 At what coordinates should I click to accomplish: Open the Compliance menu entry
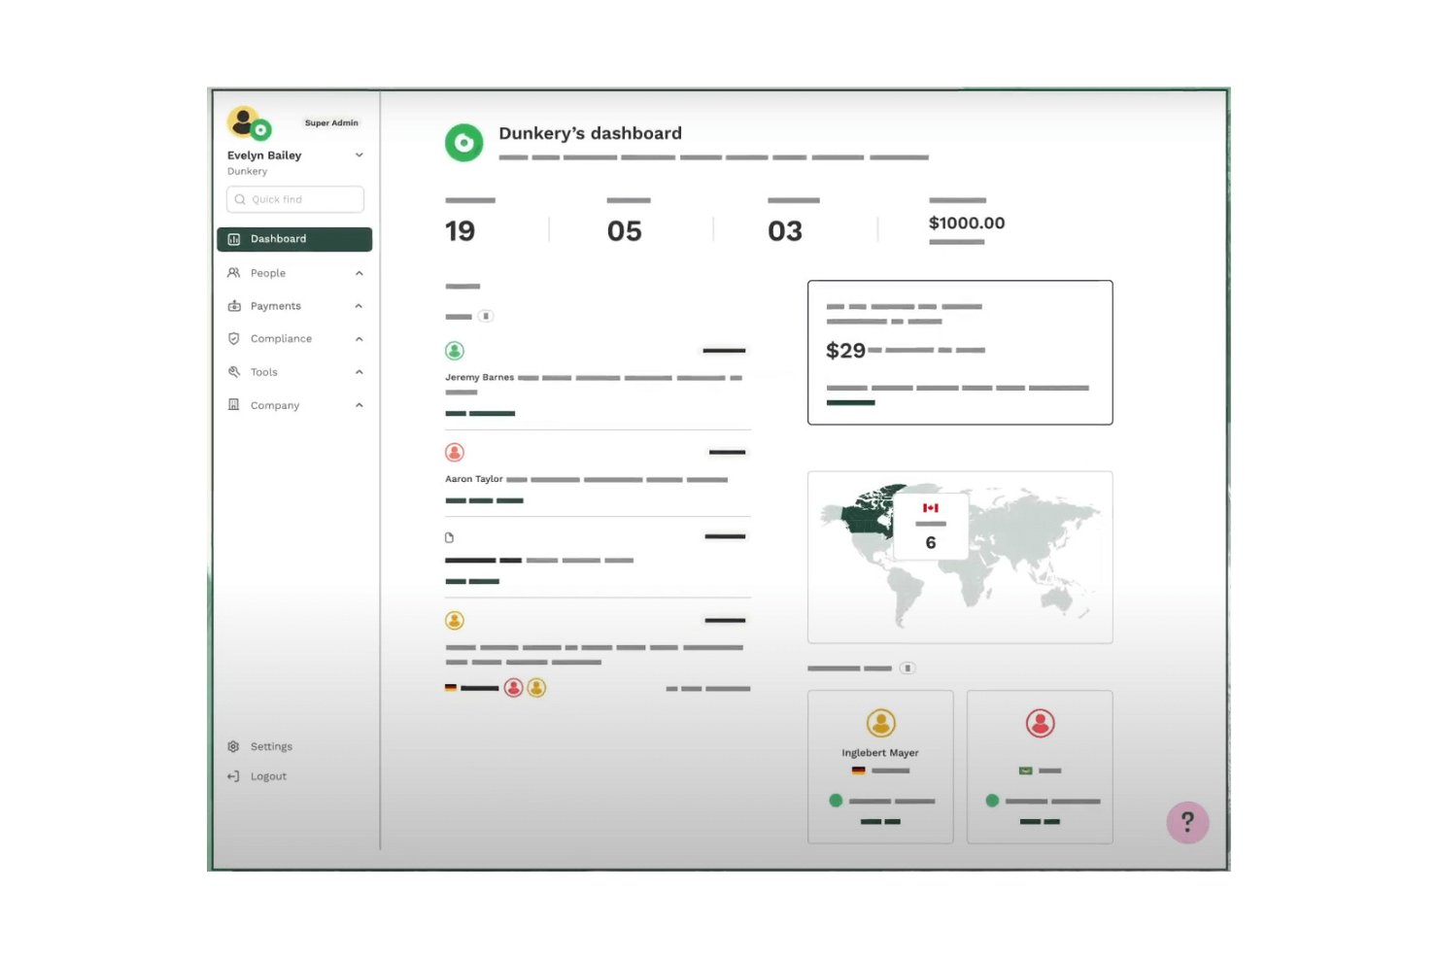tap(281, 338)
